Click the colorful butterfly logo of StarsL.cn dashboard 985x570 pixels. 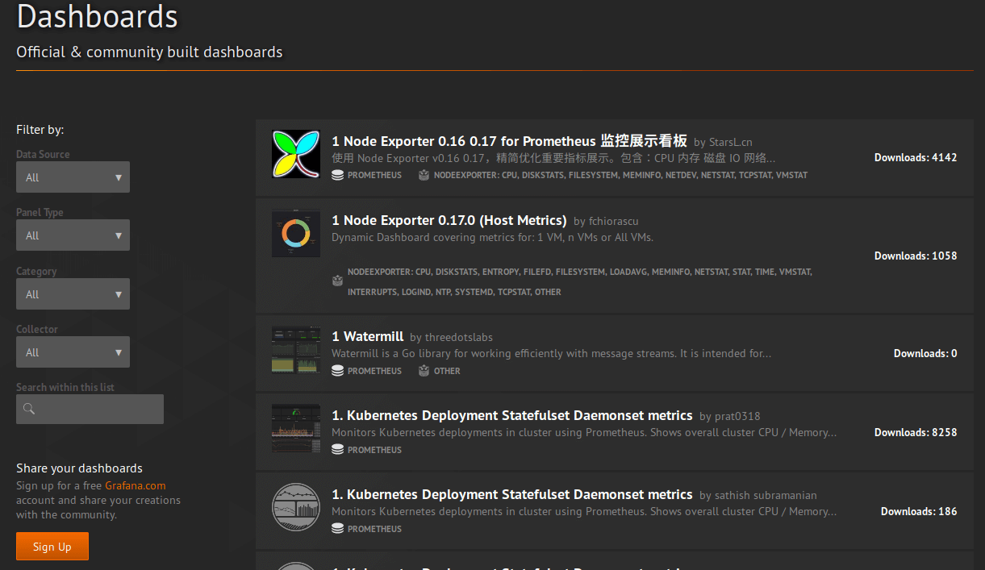tap(296, 154)
